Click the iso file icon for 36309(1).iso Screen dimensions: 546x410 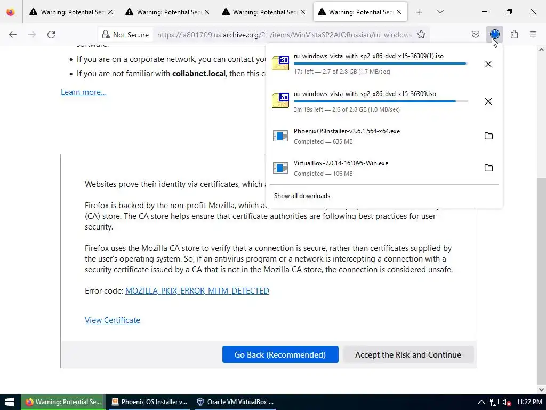280,63
